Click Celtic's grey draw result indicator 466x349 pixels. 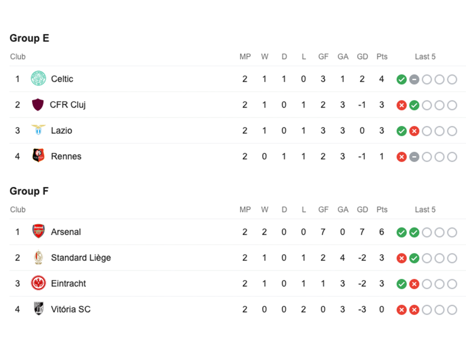(x=414, y=80)
